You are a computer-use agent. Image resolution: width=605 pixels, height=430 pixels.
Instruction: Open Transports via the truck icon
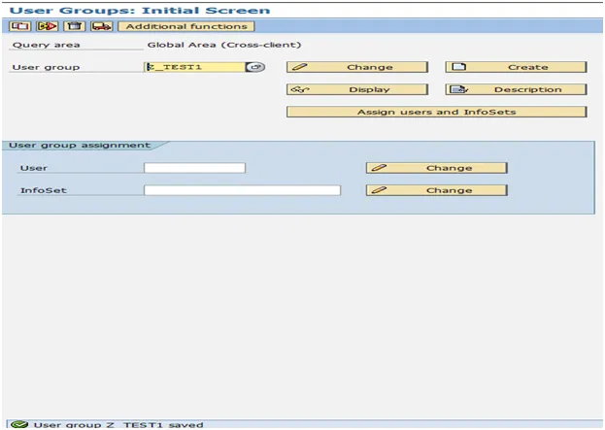tap(101, 26)
